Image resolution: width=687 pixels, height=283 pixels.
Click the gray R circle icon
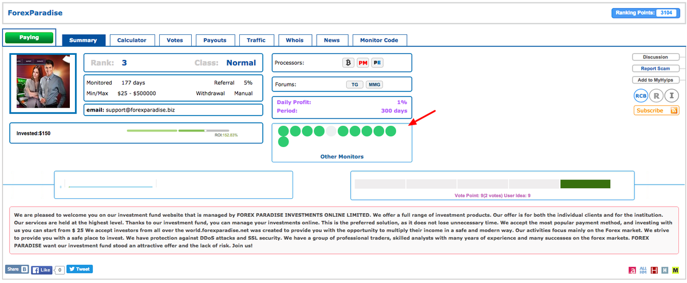click(657, 96)
